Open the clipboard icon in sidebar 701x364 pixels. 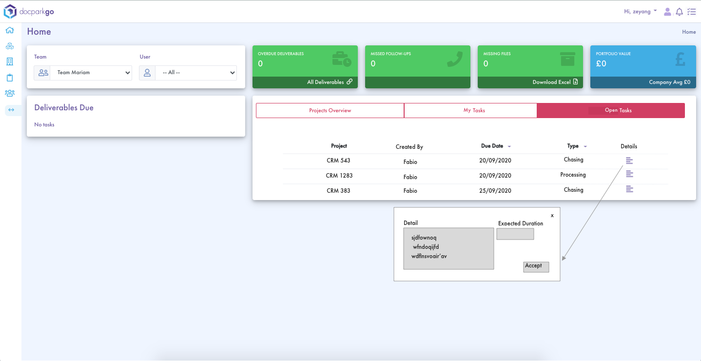pos(10,78)
